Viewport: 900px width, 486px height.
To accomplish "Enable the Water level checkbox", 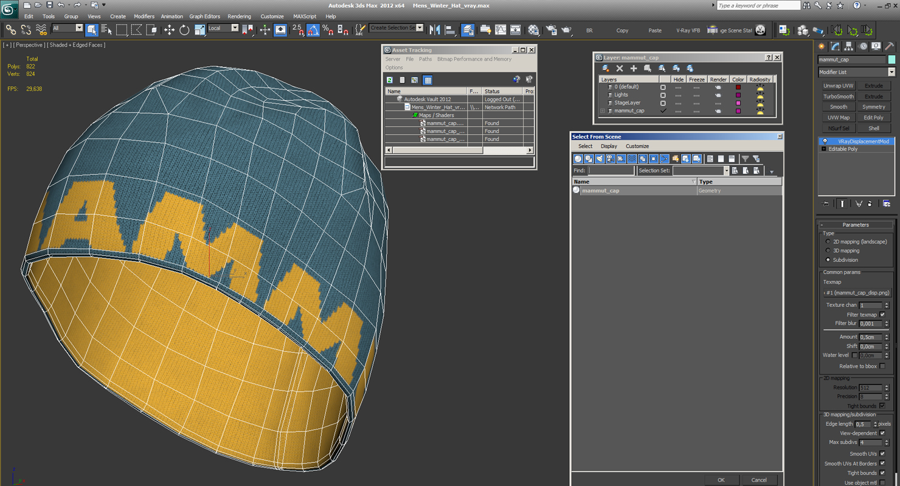I will click(854, 355).
